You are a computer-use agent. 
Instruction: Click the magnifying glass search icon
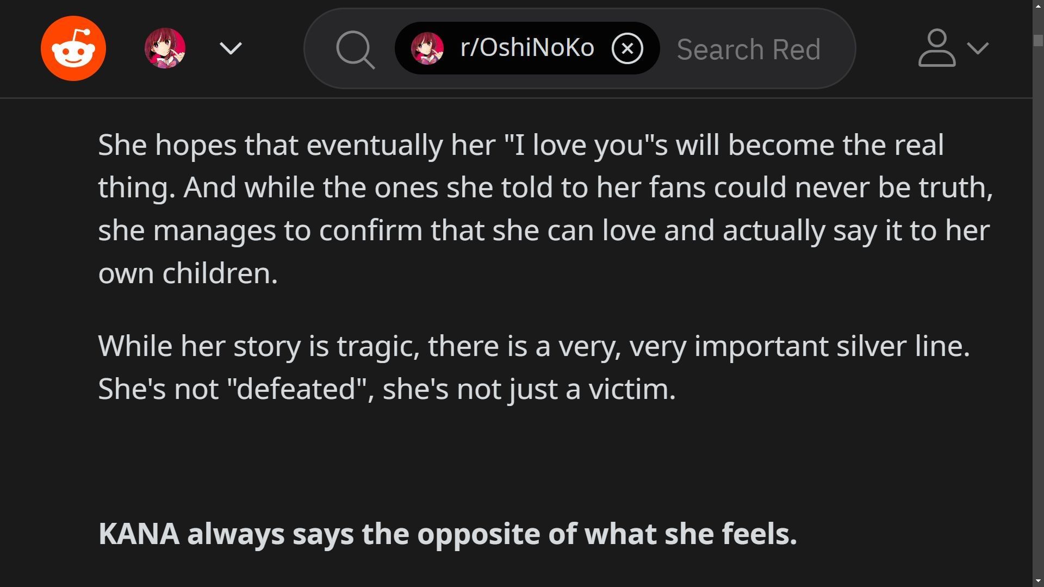[355, 49]
